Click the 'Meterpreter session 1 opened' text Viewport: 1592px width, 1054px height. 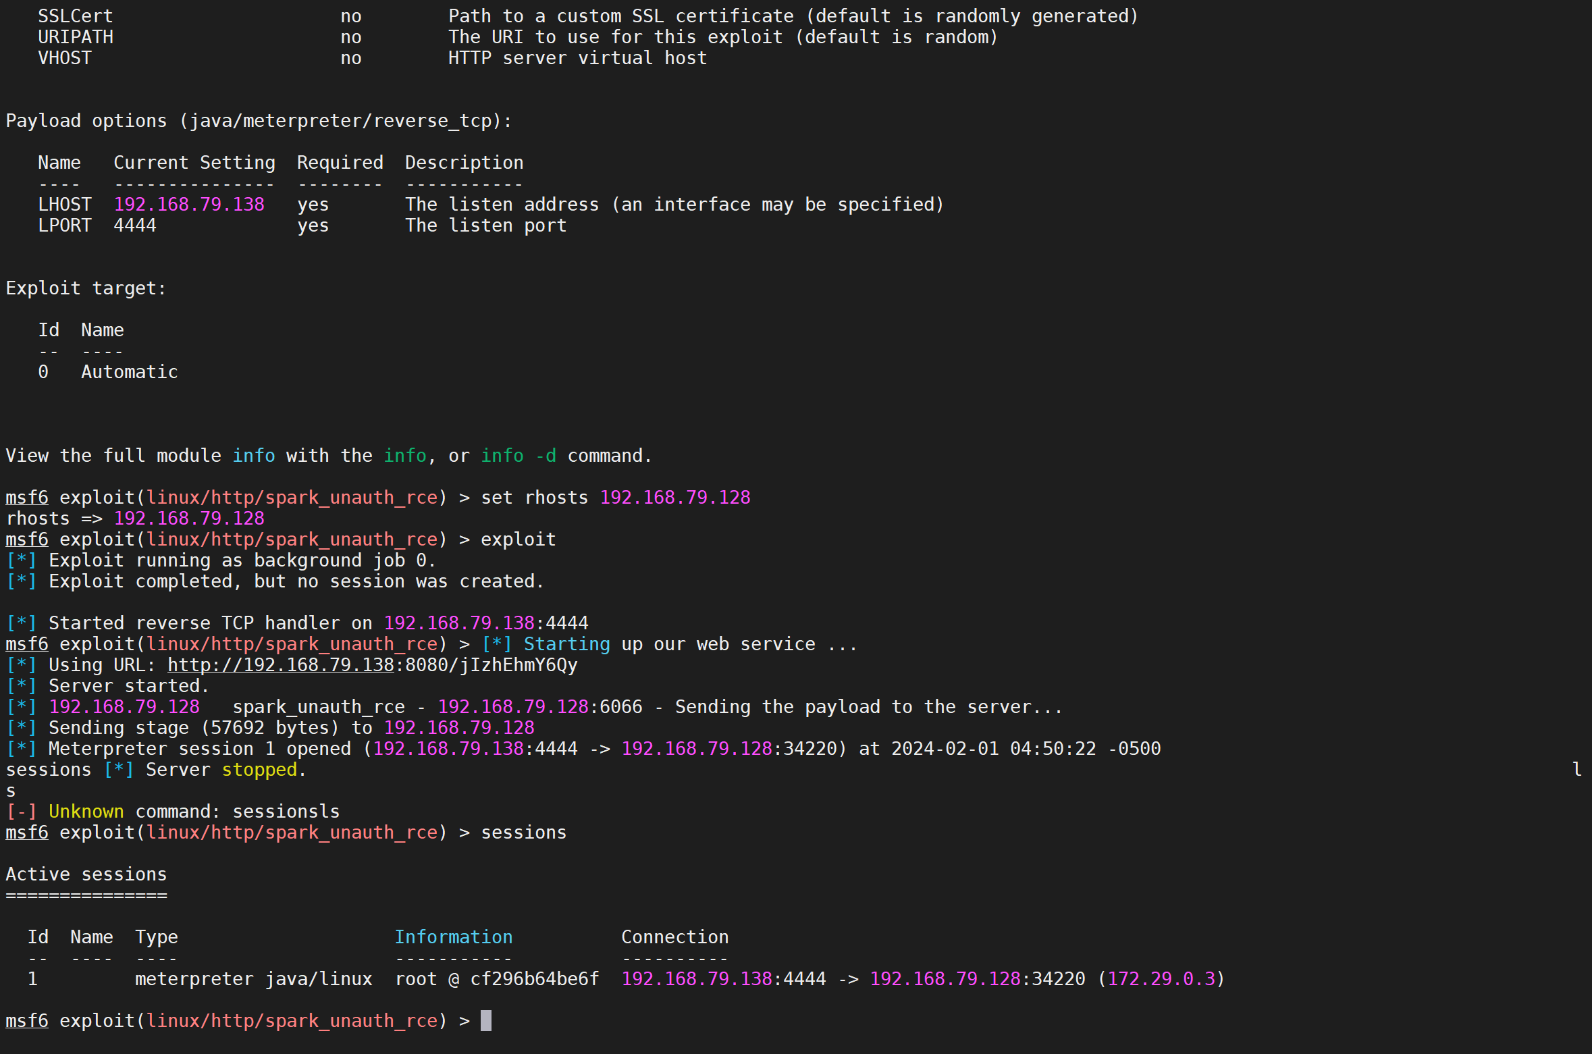[200, 749]
